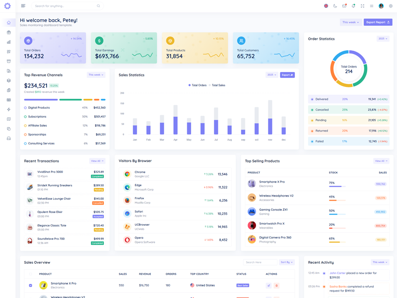Toggle dark mode with the moon icon

point(335,6)
